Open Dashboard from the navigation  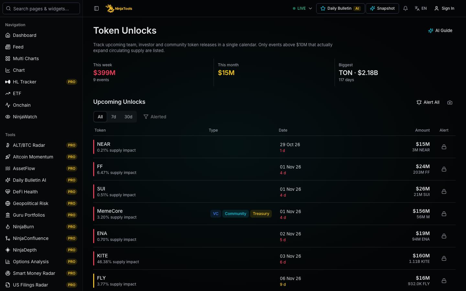click(41, 35)
